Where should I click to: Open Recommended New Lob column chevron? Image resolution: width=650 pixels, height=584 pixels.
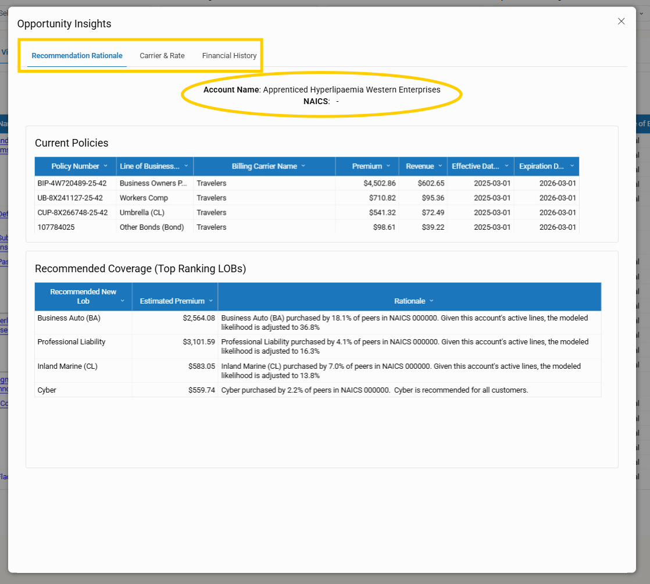(x=122, y=301)
